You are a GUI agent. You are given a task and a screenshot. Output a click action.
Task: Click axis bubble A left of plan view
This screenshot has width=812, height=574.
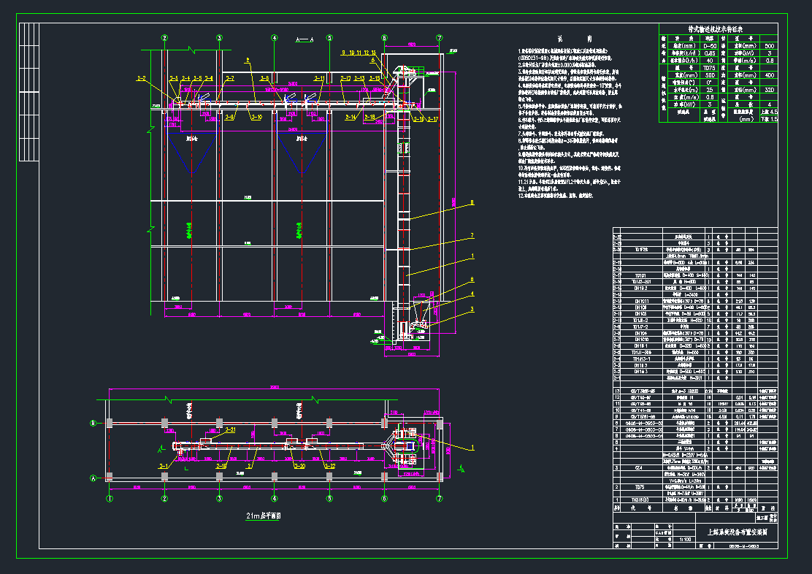(93, 478)
